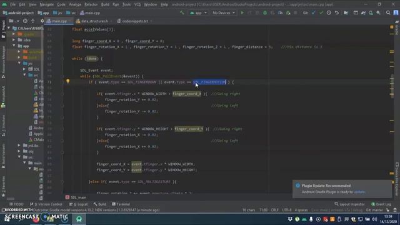
Task: Open the Project tool window side tab
Action: pos(3,29)
